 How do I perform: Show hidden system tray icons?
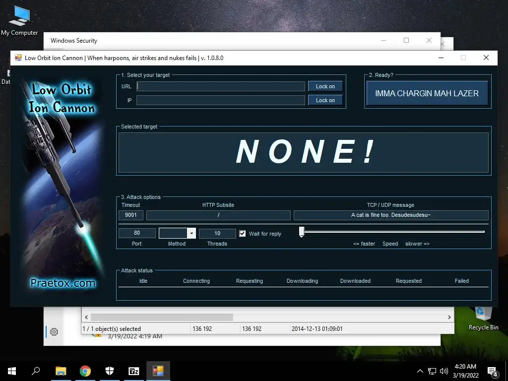tap(420, 371)
